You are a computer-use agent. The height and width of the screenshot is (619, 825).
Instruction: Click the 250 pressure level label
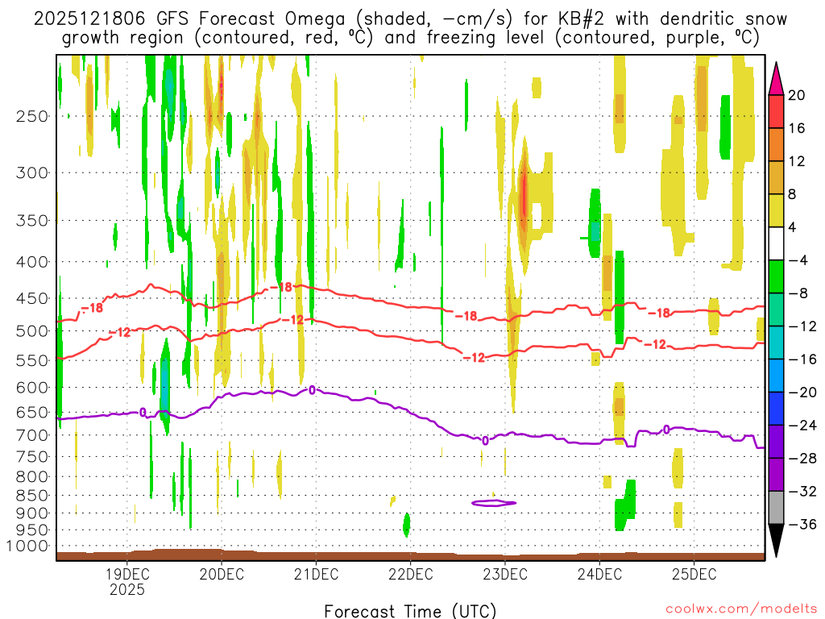click(x=32, y=116)
